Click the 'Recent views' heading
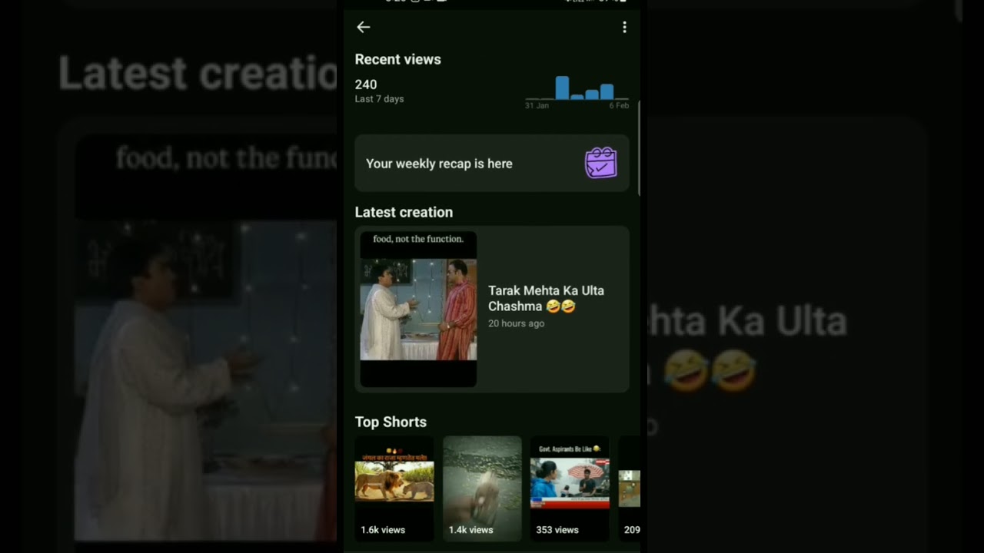Screen dimensions: 984x553 398,59
